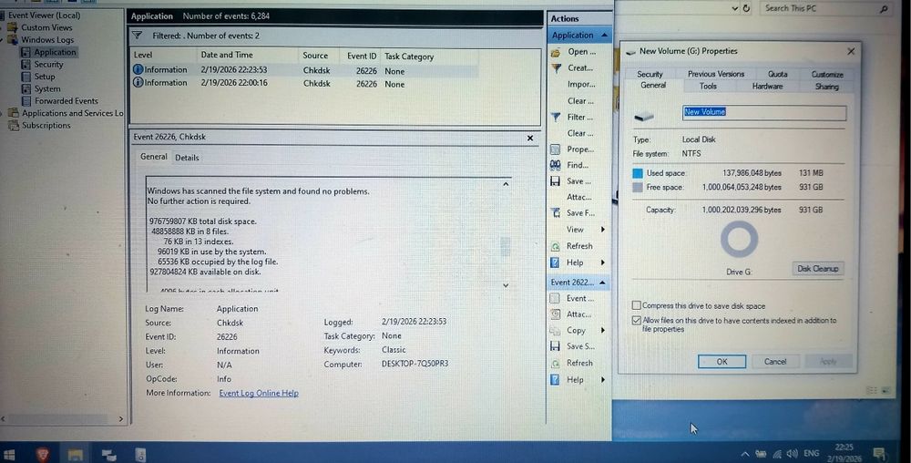Open the Hardware tab in Properties dialog

(x=767, y=86)
